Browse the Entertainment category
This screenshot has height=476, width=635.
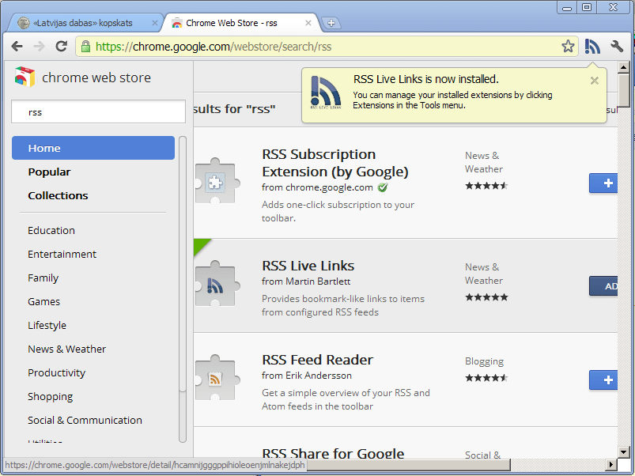[x=62, y=254]
